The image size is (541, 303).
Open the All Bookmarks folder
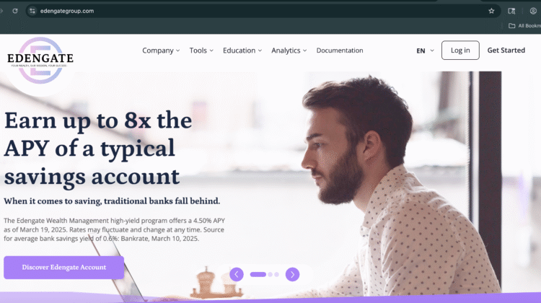pyautogui.click(x=525, y=25)
